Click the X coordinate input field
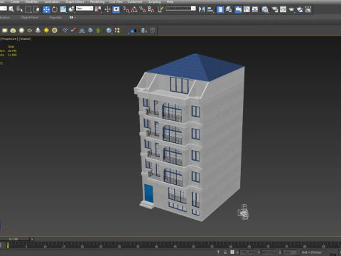The image size is (341, 256). 247,252
